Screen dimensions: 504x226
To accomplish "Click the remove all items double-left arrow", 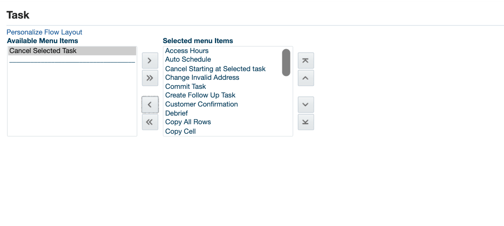I will pyautogui.click(x=150, y=122).
